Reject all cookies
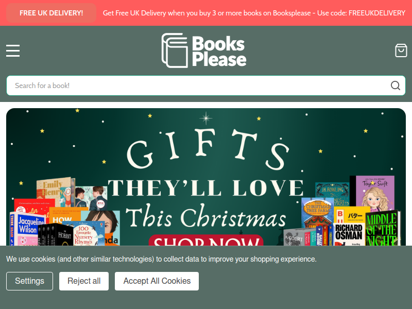 point(84,281)
